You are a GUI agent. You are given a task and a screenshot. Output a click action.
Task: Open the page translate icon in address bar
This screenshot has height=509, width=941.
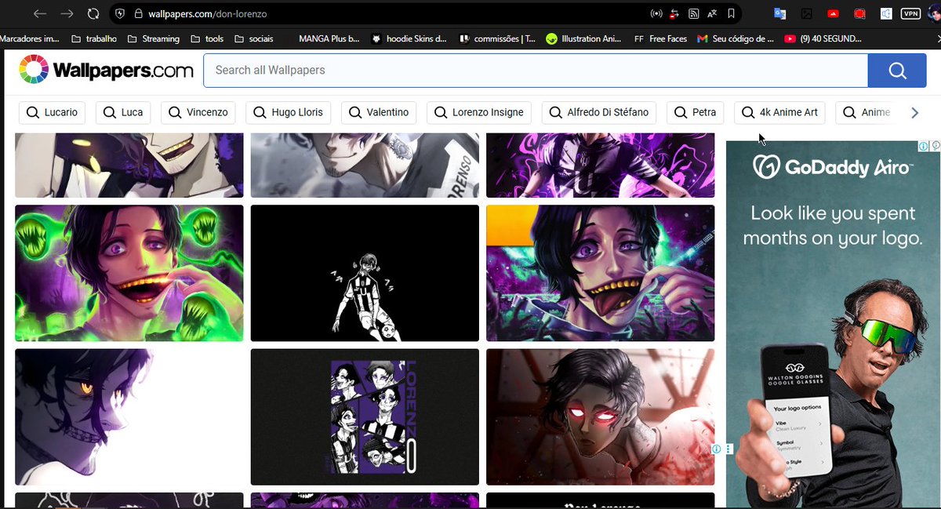(712, 13)
